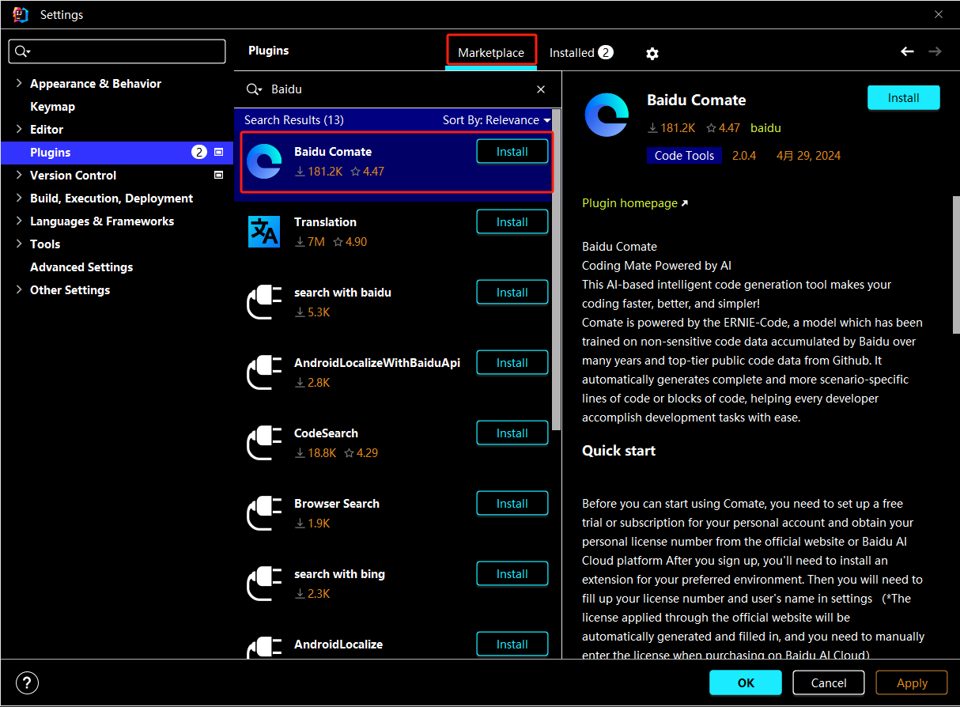Open the Plugin homepage link
960x707 pixels.
[635, 203]
